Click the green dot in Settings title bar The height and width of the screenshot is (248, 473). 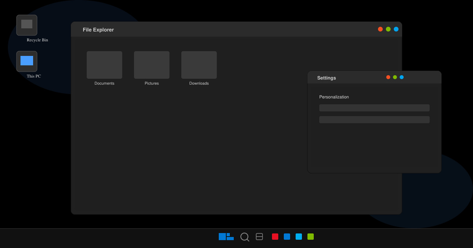[395, 77]
